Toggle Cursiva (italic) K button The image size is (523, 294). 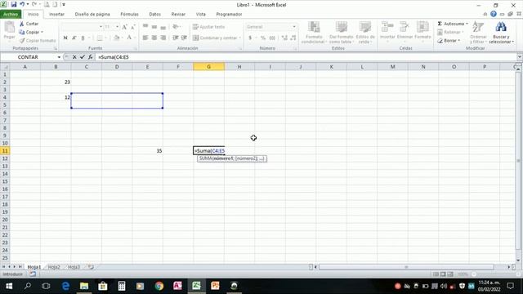pos(74,38)
